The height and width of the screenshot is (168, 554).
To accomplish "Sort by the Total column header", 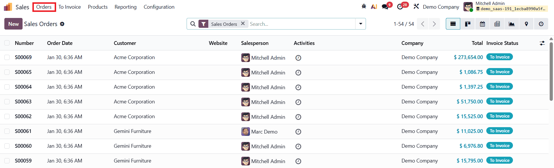I will tap(477, 43).
